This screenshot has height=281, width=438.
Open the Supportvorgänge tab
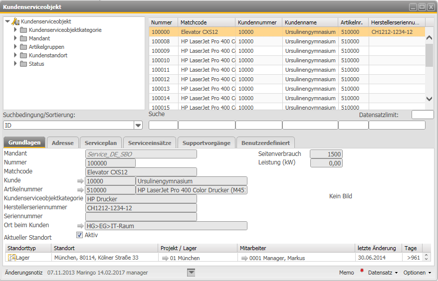point(207,143)
